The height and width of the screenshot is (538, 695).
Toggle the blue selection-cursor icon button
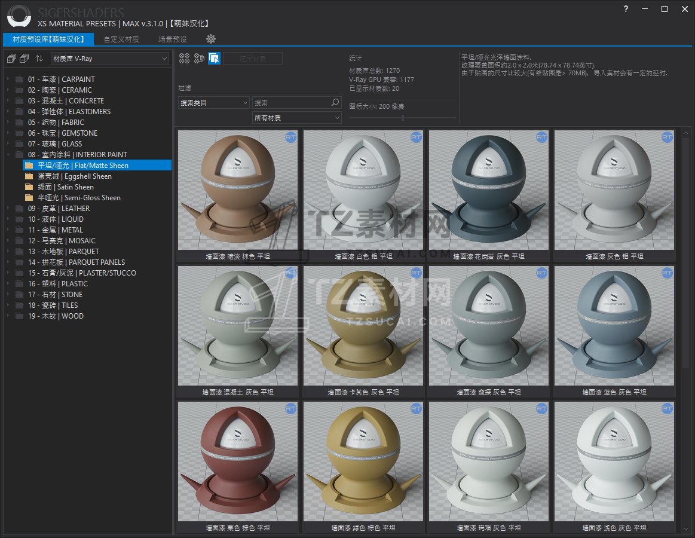coord(214,58)
